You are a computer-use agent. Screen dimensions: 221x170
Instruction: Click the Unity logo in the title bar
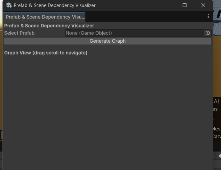(9, 5)
